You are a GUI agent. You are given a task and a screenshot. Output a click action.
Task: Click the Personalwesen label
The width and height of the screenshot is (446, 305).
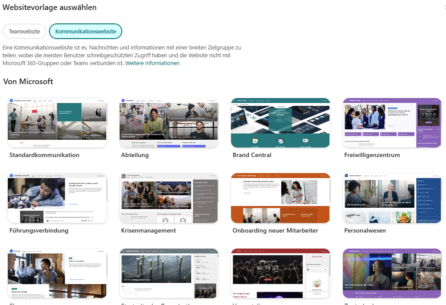365,230
